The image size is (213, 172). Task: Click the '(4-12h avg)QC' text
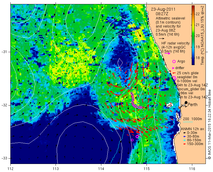174,47
